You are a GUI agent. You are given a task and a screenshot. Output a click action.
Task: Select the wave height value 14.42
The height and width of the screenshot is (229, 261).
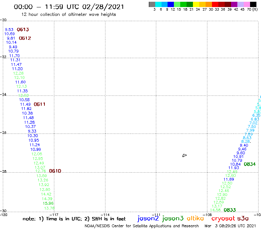coord(46,194)
